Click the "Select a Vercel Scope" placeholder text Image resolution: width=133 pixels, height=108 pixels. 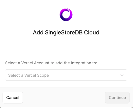pyautogui.click(x=29, y=75)
